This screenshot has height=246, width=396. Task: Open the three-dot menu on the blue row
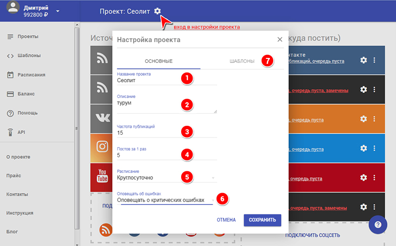pyautogui.click(x=374, y=148)
